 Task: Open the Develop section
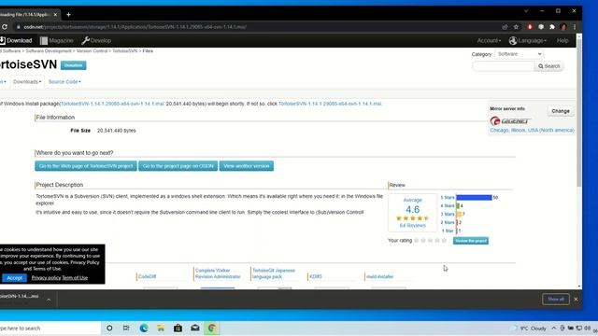pos(96,40)
